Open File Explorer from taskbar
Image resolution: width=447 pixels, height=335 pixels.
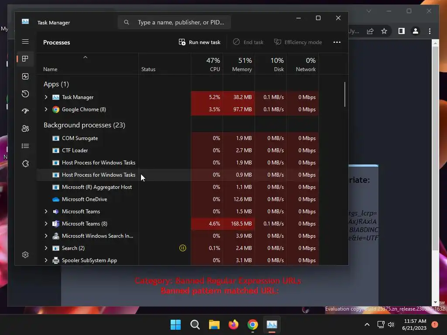point(214,325)
